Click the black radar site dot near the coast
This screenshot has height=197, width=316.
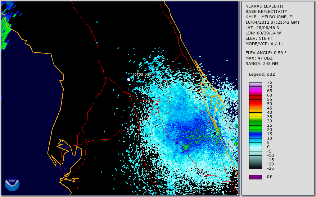click(x=215, y=133)
